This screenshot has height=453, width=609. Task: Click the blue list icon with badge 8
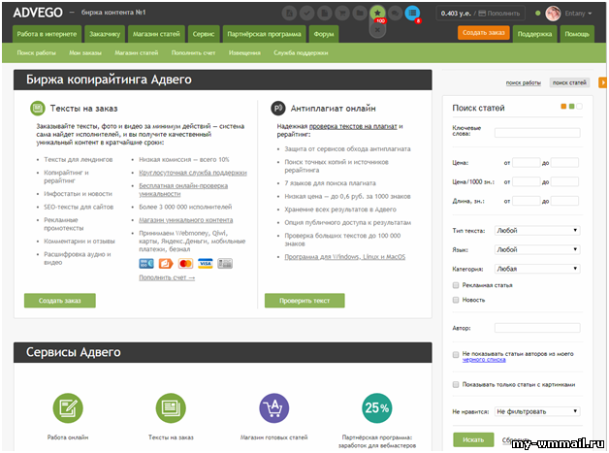(x=412, y=14)
